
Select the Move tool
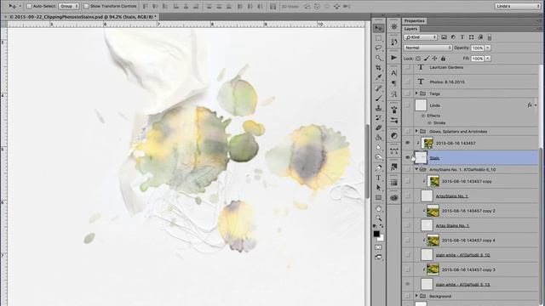[378, 28]
